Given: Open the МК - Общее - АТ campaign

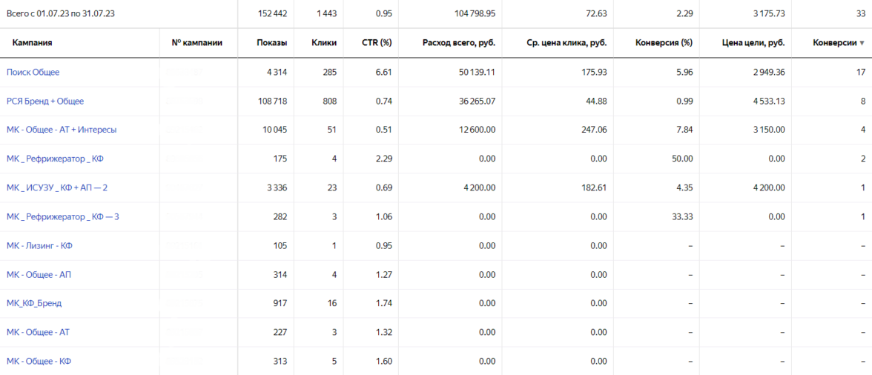Looking at the screenshot, I should (x=38, y=332).
